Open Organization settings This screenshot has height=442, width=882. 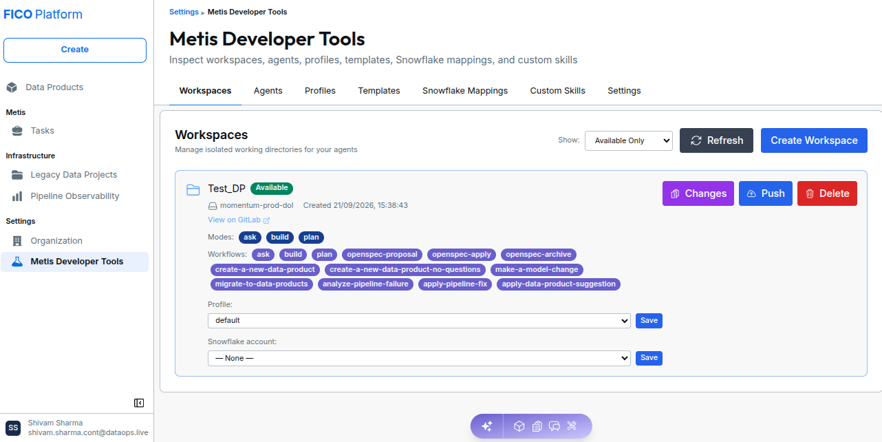click(x=56, y=241)
